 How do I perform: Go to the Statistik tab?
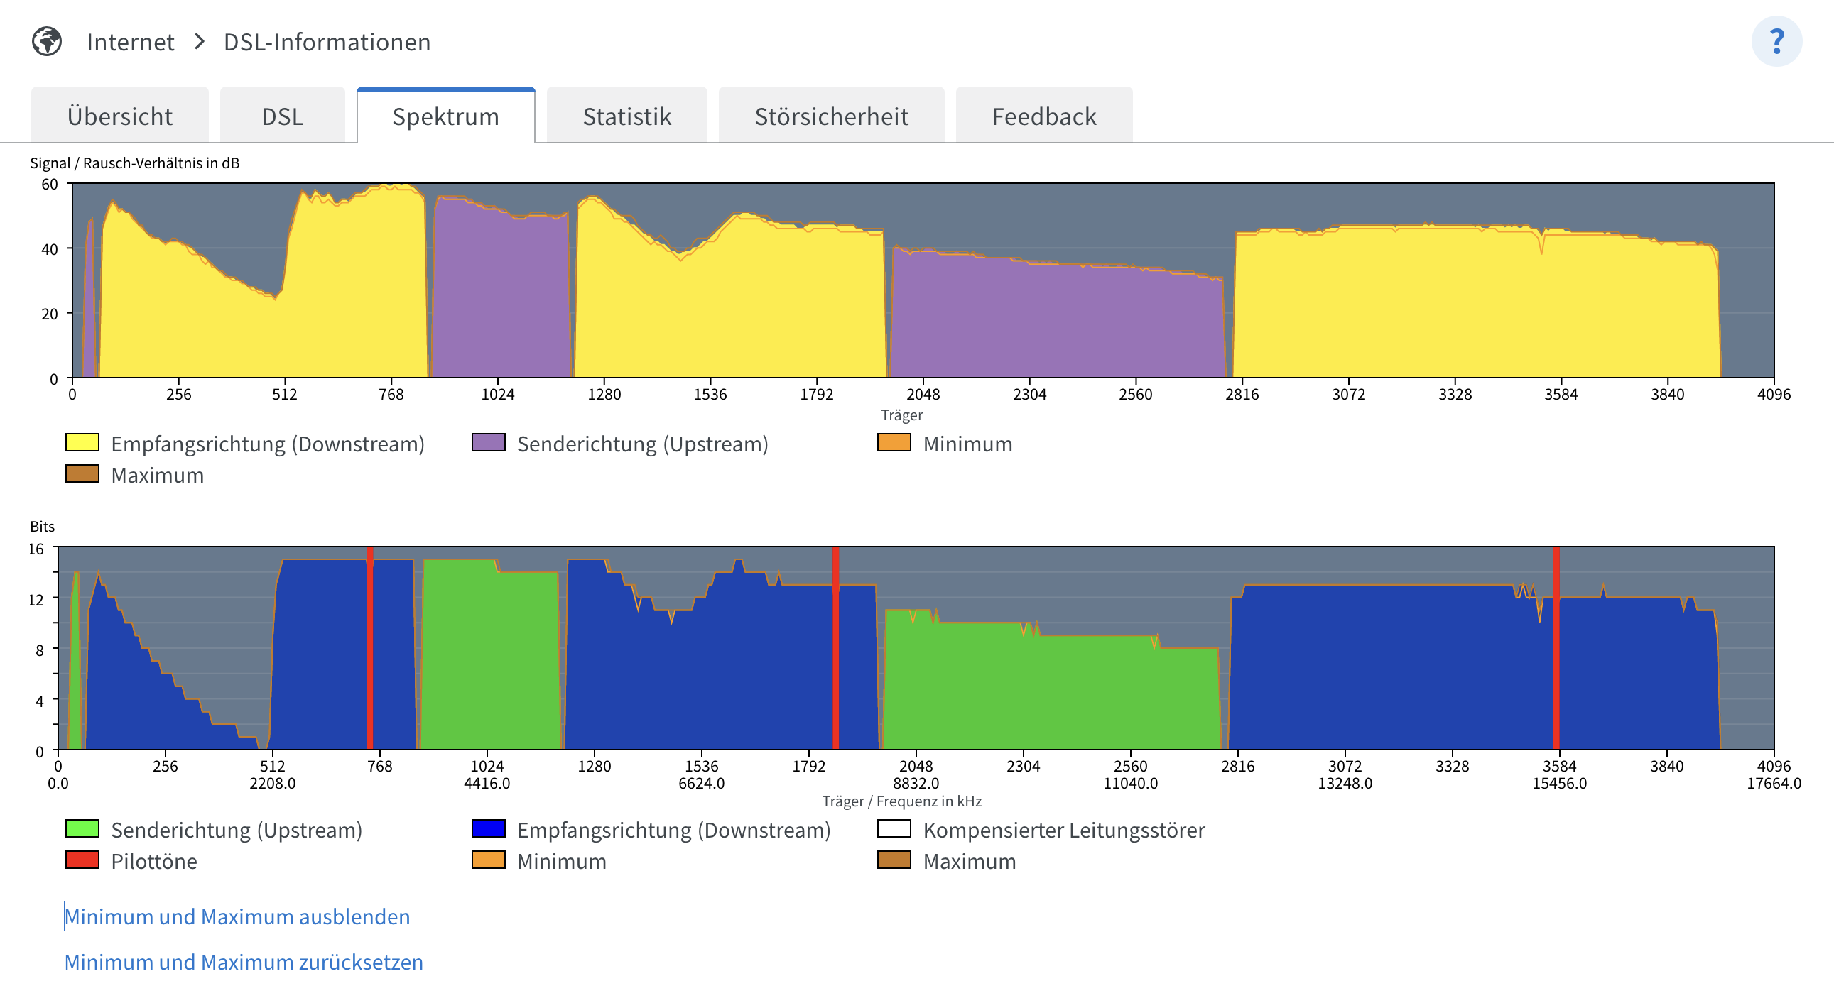[626, 116]
